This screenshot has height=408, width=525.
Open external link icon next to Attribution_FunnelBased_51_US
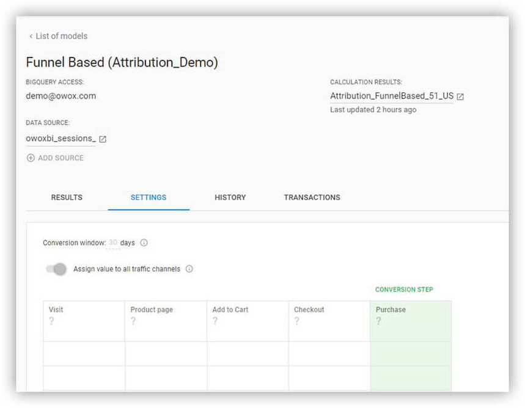pyautogui.click(x=460, y=97)
